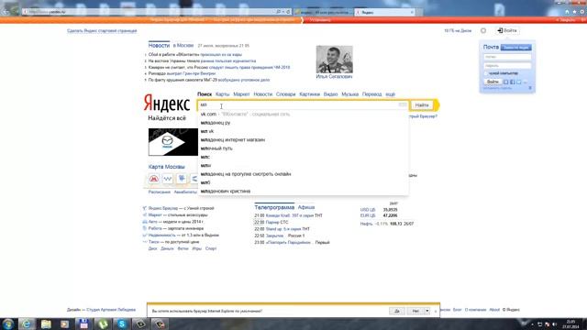The image size is (587, 330).
Task: Click the favorites star icon in the browser
Action: point(574,12)
